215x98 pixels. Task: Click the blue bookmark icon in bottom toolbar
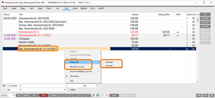pos(98,95)
